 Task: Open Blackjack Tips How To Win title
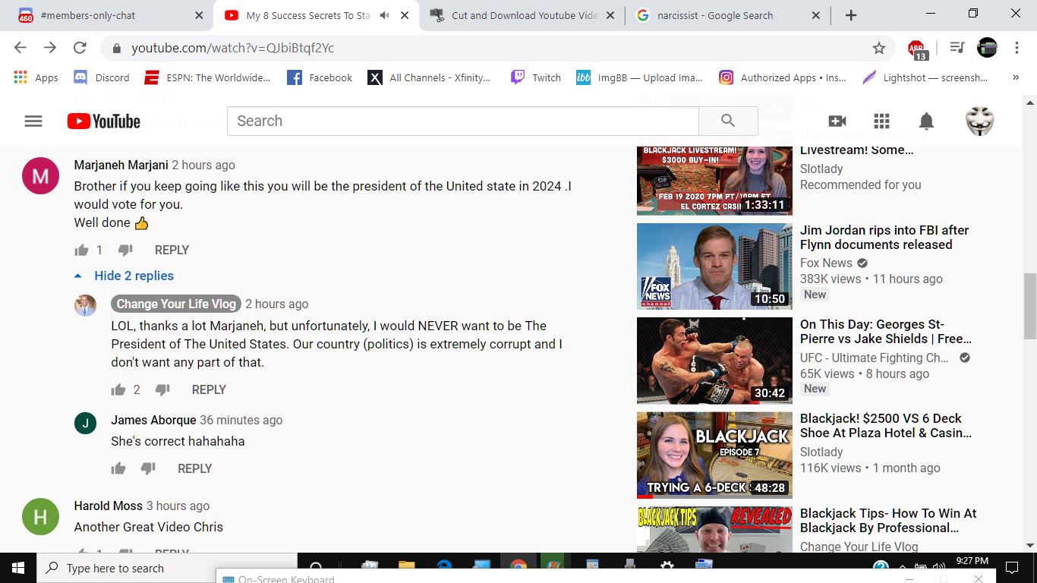(x=888, y=521)
